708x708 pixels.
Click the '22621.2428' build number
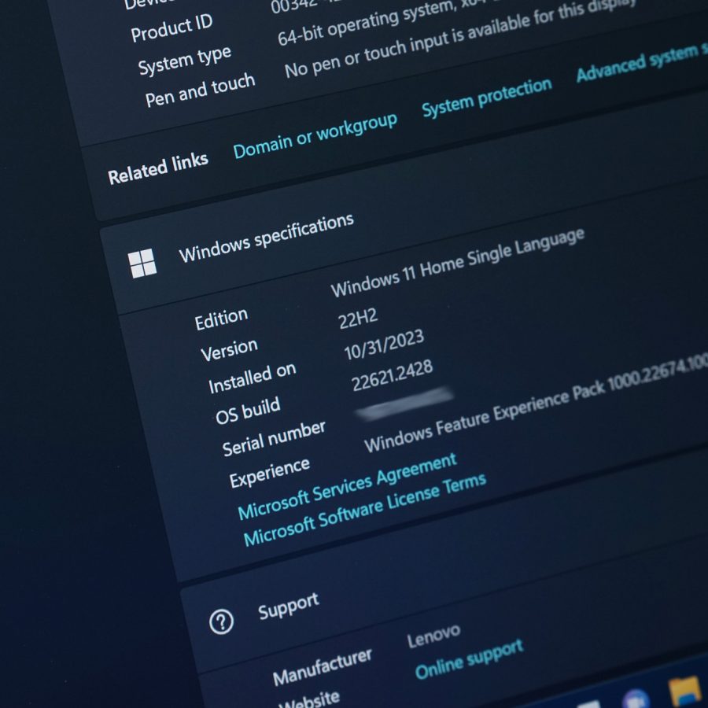392,376
